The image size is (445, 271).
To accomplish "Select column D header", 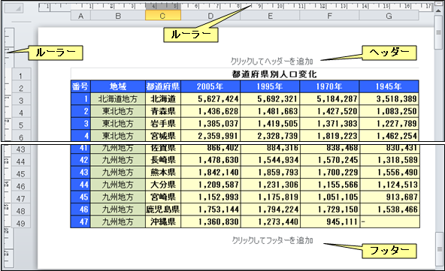I will [210, 16].
